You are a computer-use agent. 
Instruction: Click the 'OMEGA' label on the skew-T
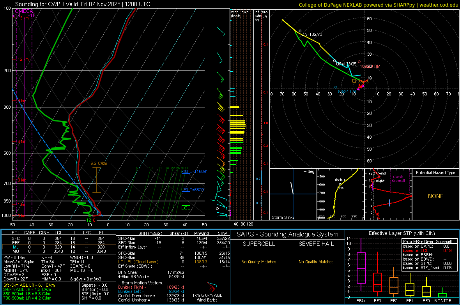24,11
